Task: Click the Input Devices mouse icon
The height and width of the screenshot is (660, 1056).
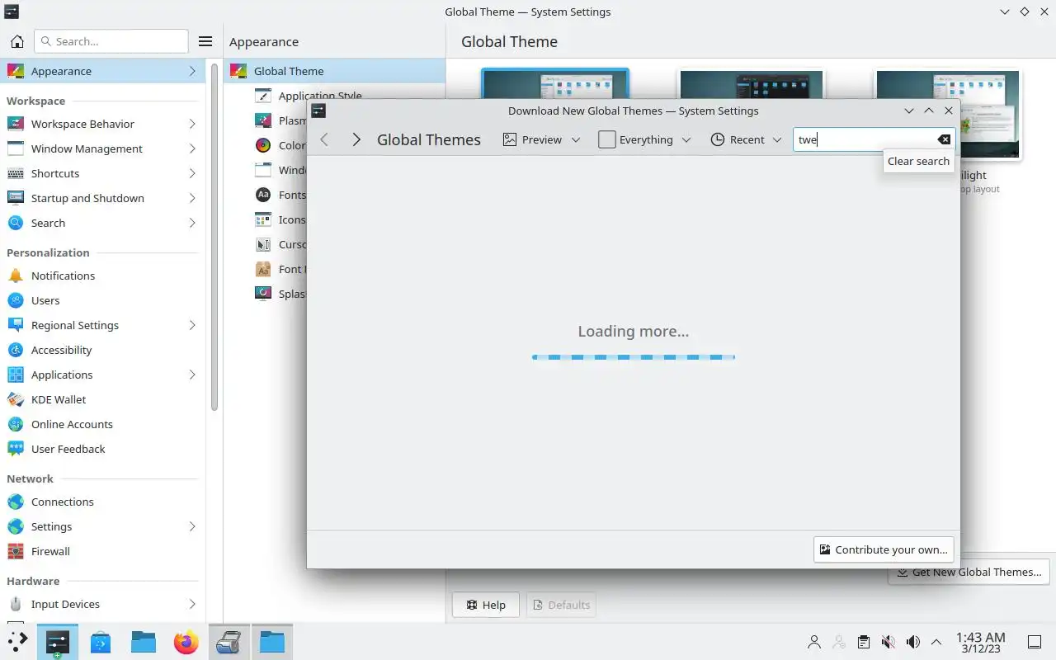Action: click(16, 604)
